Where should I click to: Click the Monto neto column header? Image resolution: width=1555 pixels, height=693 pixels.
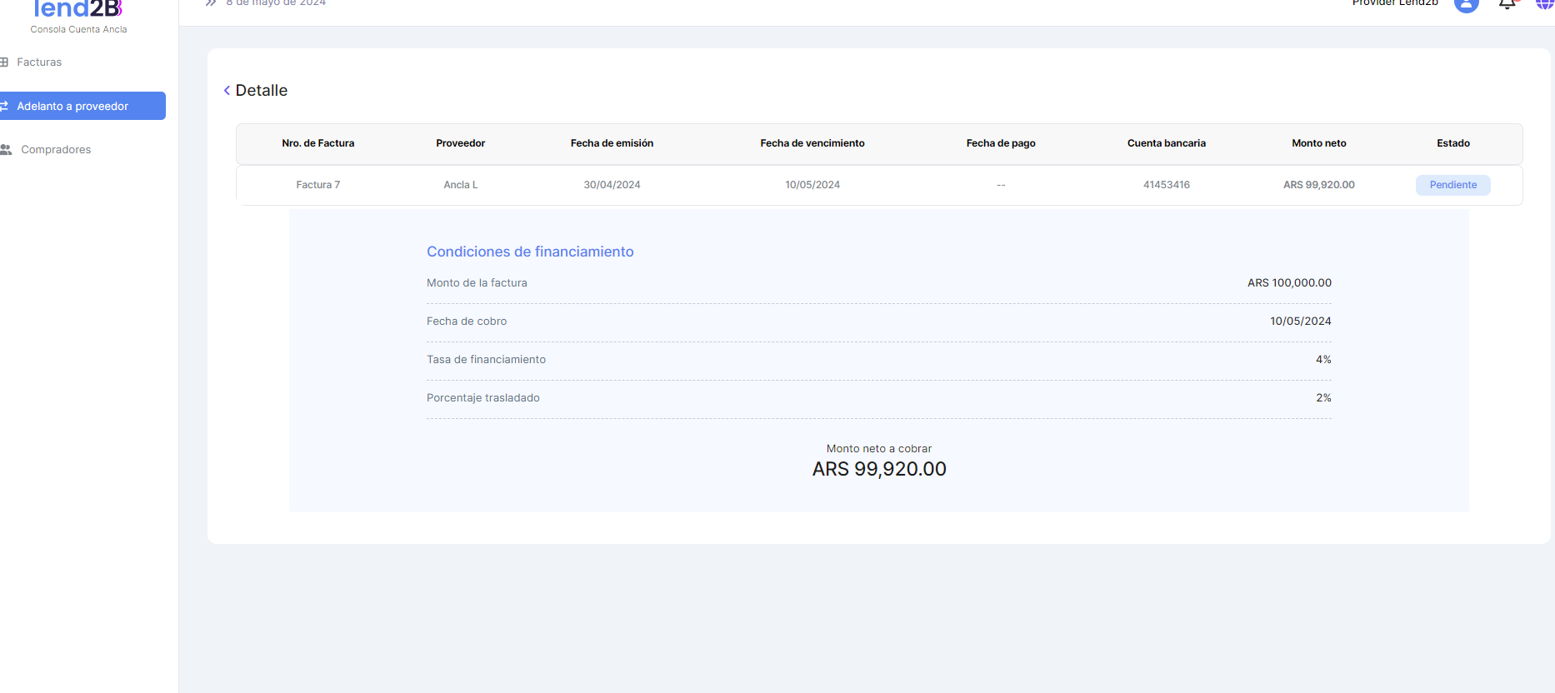pyautogui.click(x=1318, y=143)
